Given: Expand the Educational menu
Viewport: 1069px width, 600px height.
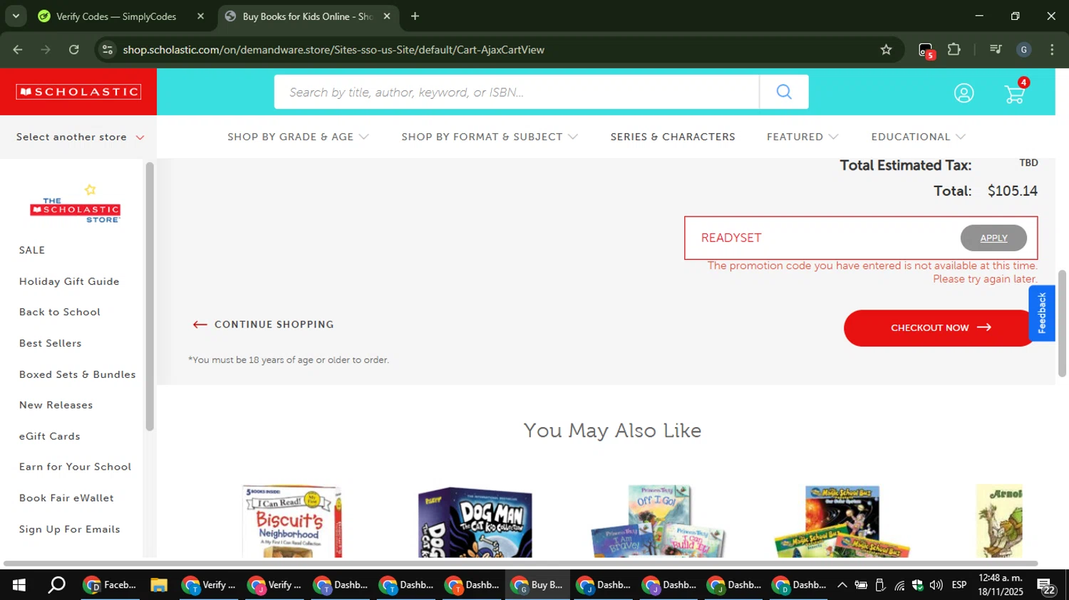Looking at the screenshot, I should coord(918,137).
